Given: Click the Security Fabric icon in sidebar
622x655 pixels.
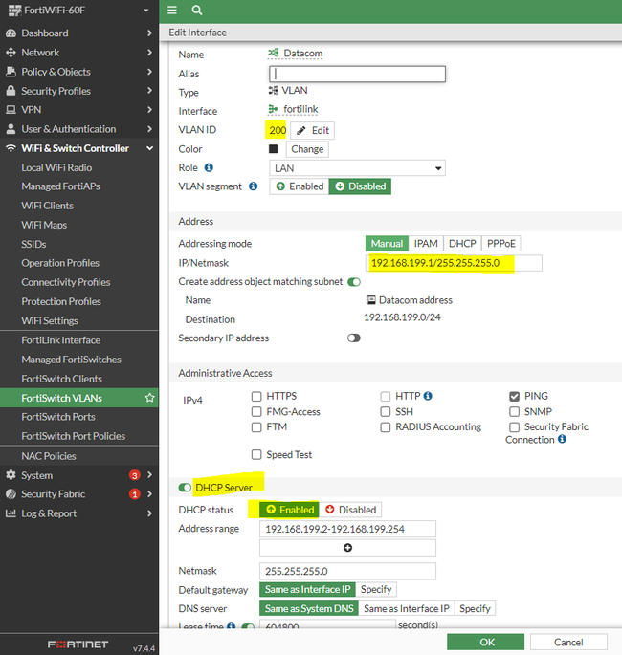Looking at the screenshot, I should (x=11, y=493).
